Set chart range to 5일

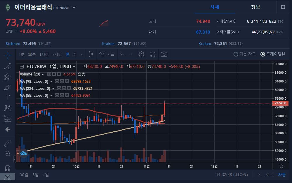point(35,175)
